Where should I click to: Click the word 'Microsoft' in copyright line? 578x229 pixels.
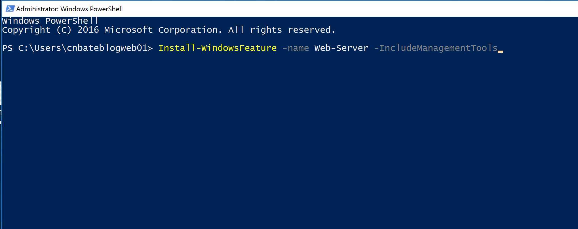[x=128, y=30]
